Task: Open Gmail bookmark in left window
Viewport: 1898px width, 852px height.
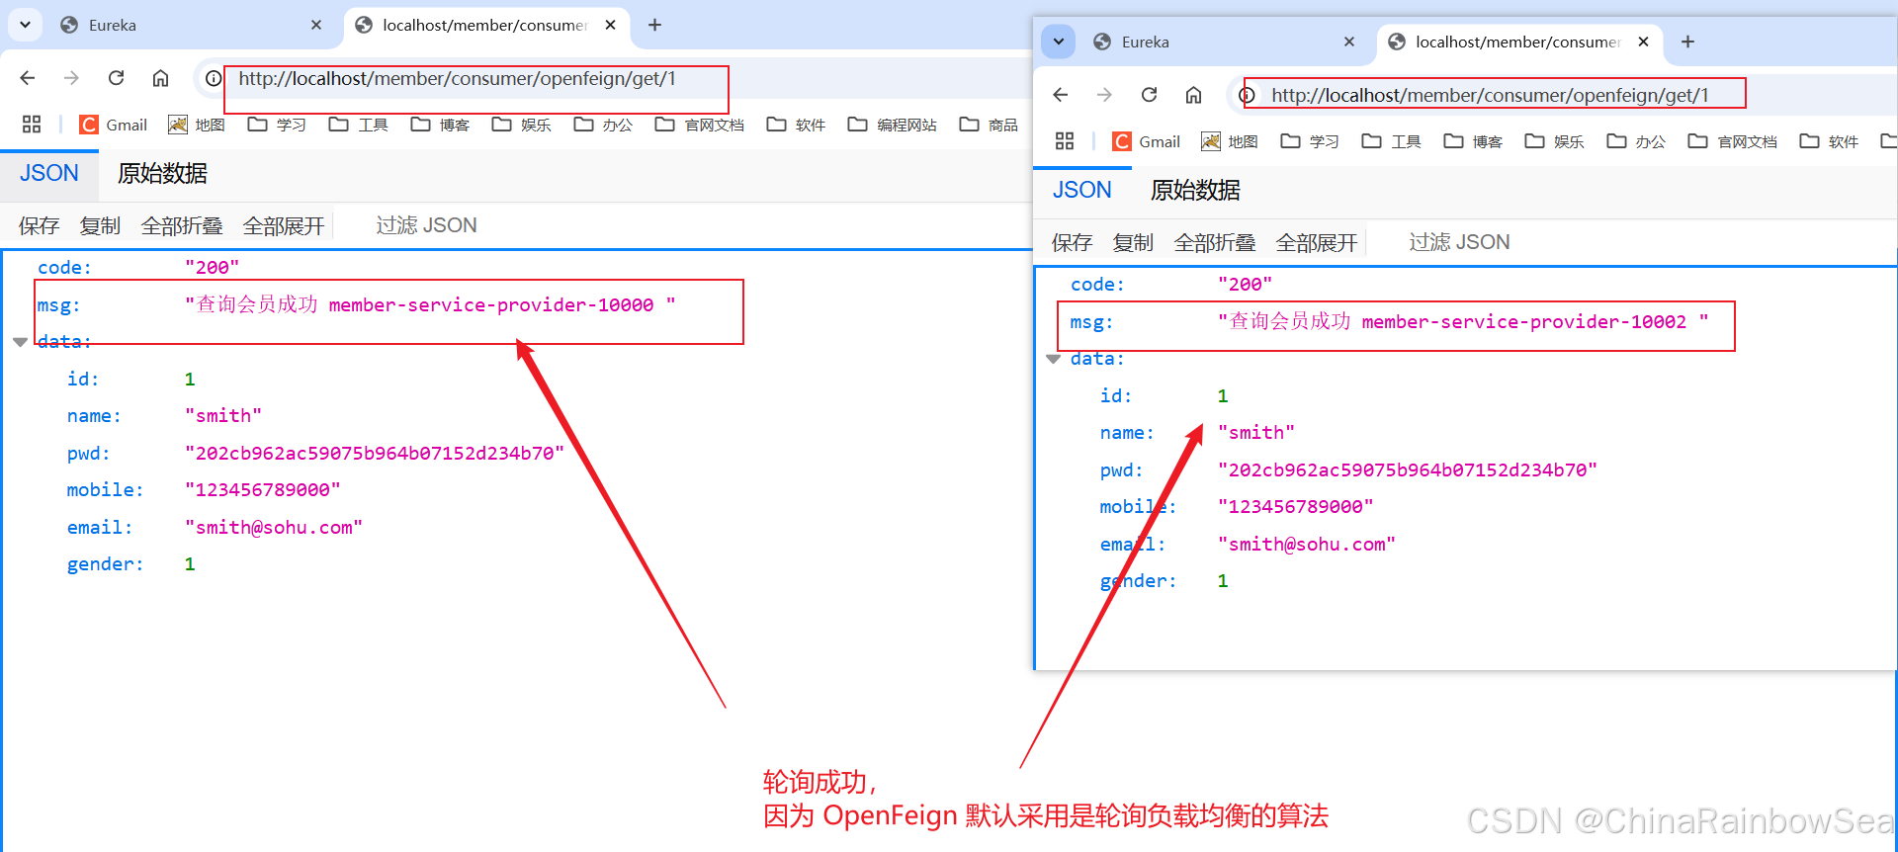Action: (114, 125)
